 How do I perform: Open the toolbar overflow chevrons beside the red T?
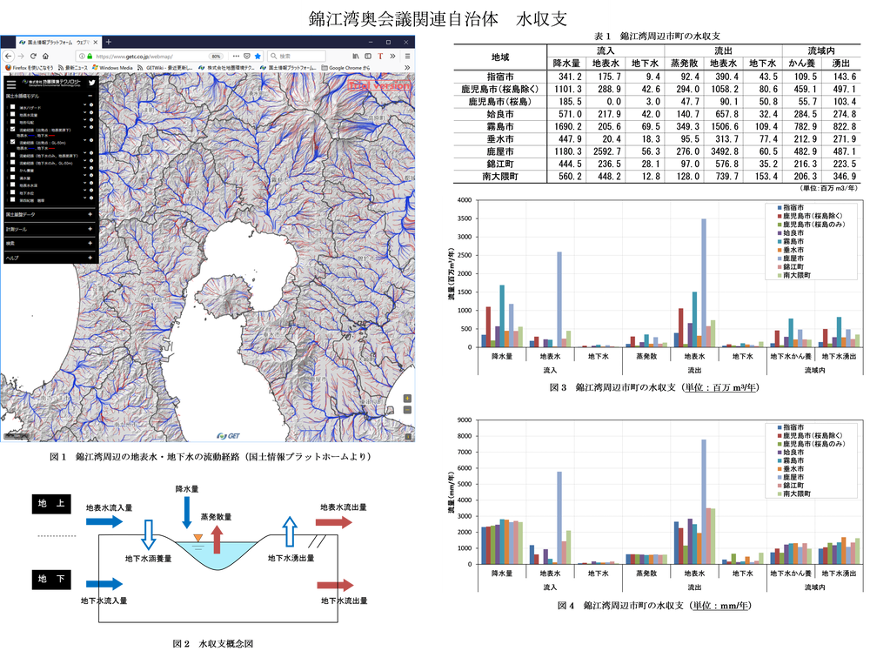tap(393, 56)
